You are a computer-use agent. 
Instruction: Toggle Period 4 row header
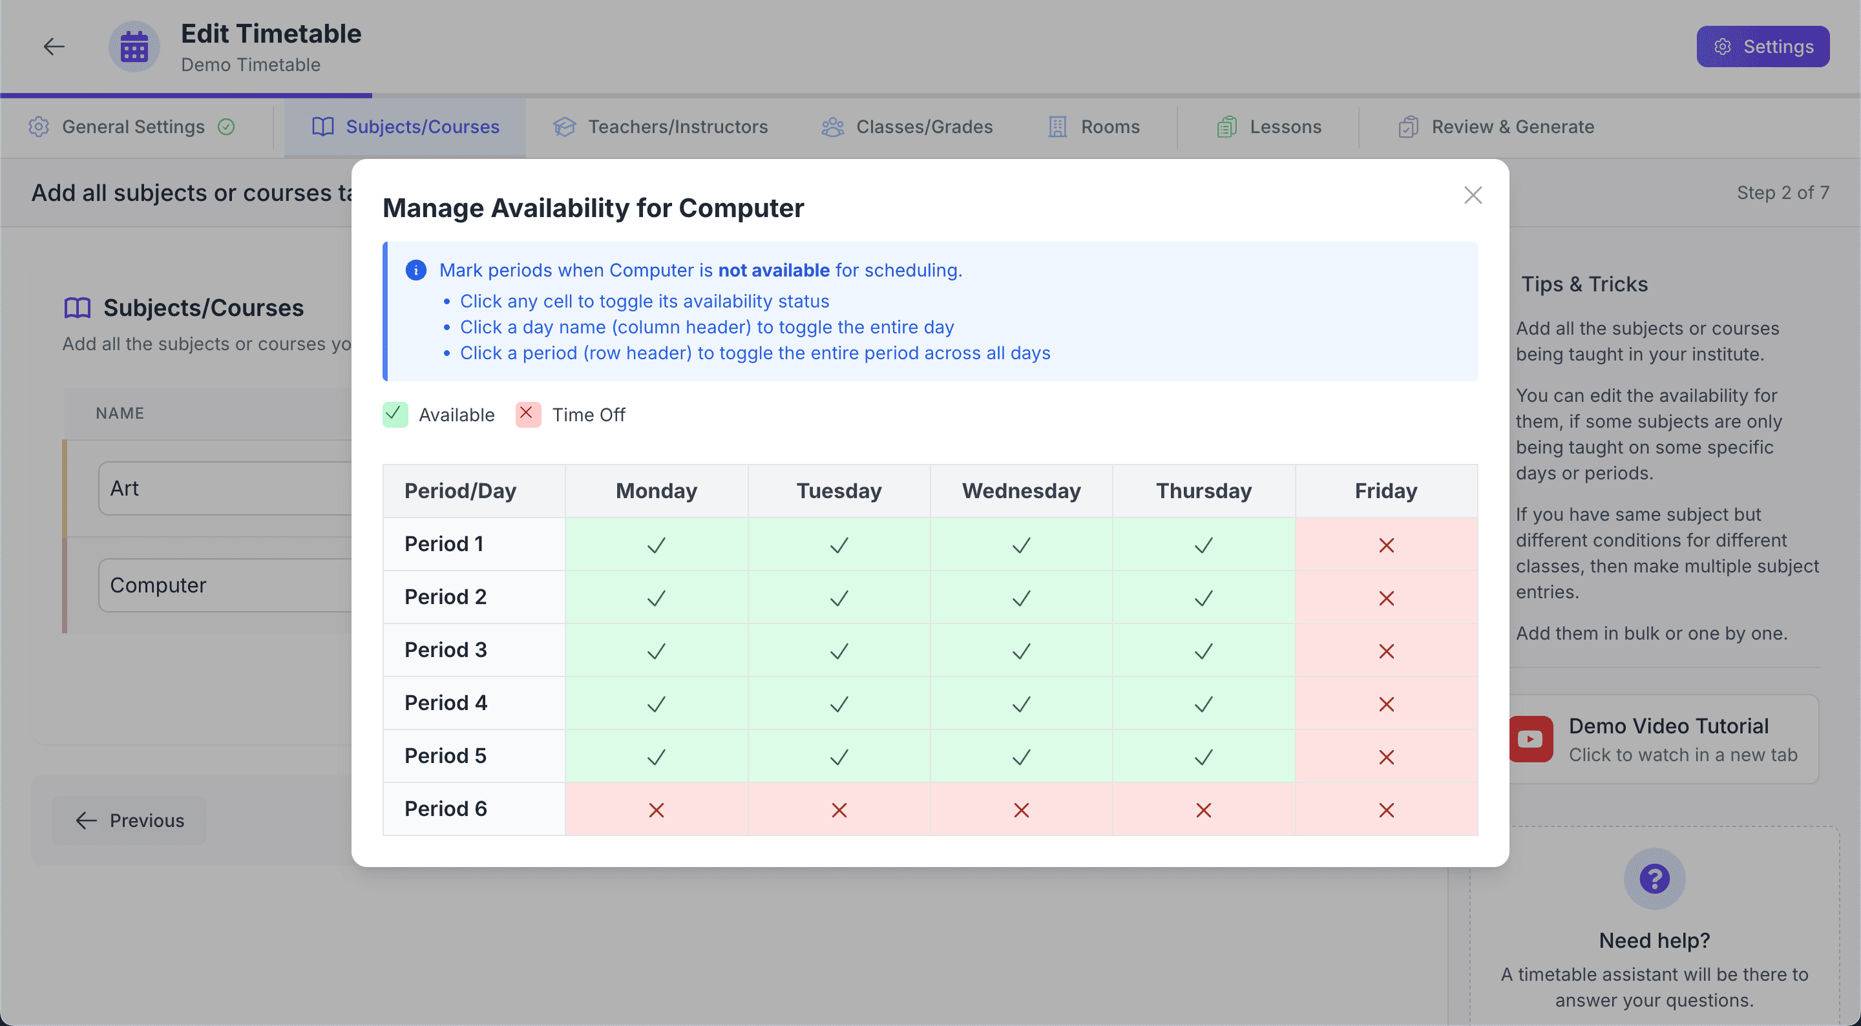(474, 703)
